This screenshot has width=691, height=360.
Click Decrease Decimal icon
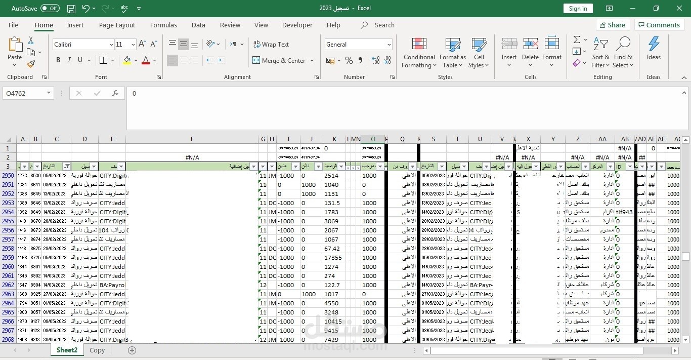[386, 60]
